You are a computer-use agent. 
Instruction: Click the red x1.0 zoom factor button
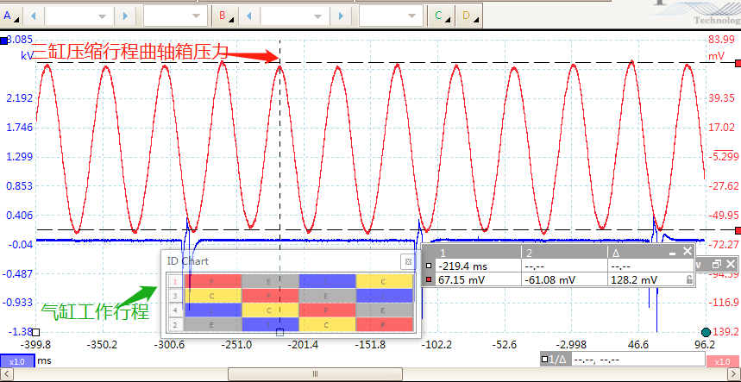pos(724,361)
